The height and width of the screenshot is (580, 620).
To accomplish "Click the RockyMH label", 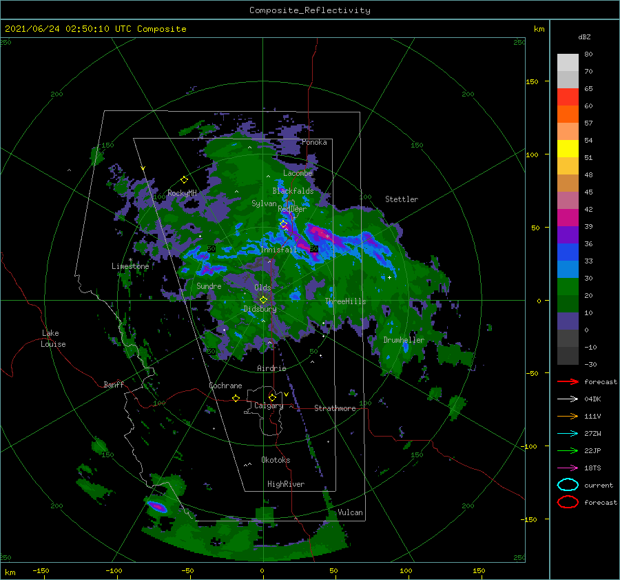I will [x=182, y=193].
